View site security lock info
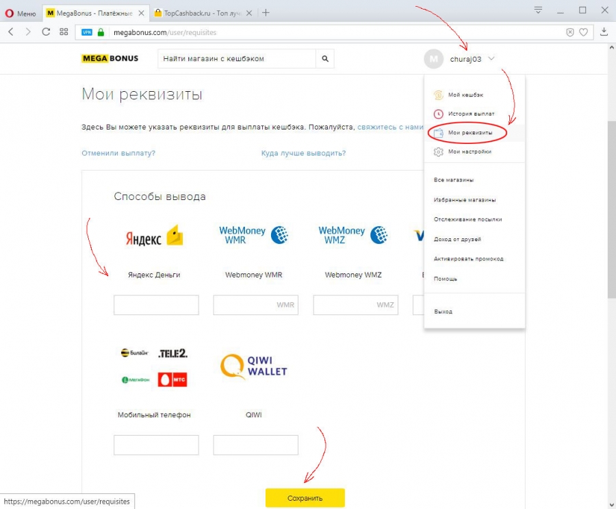 click(x=101, y=32)
